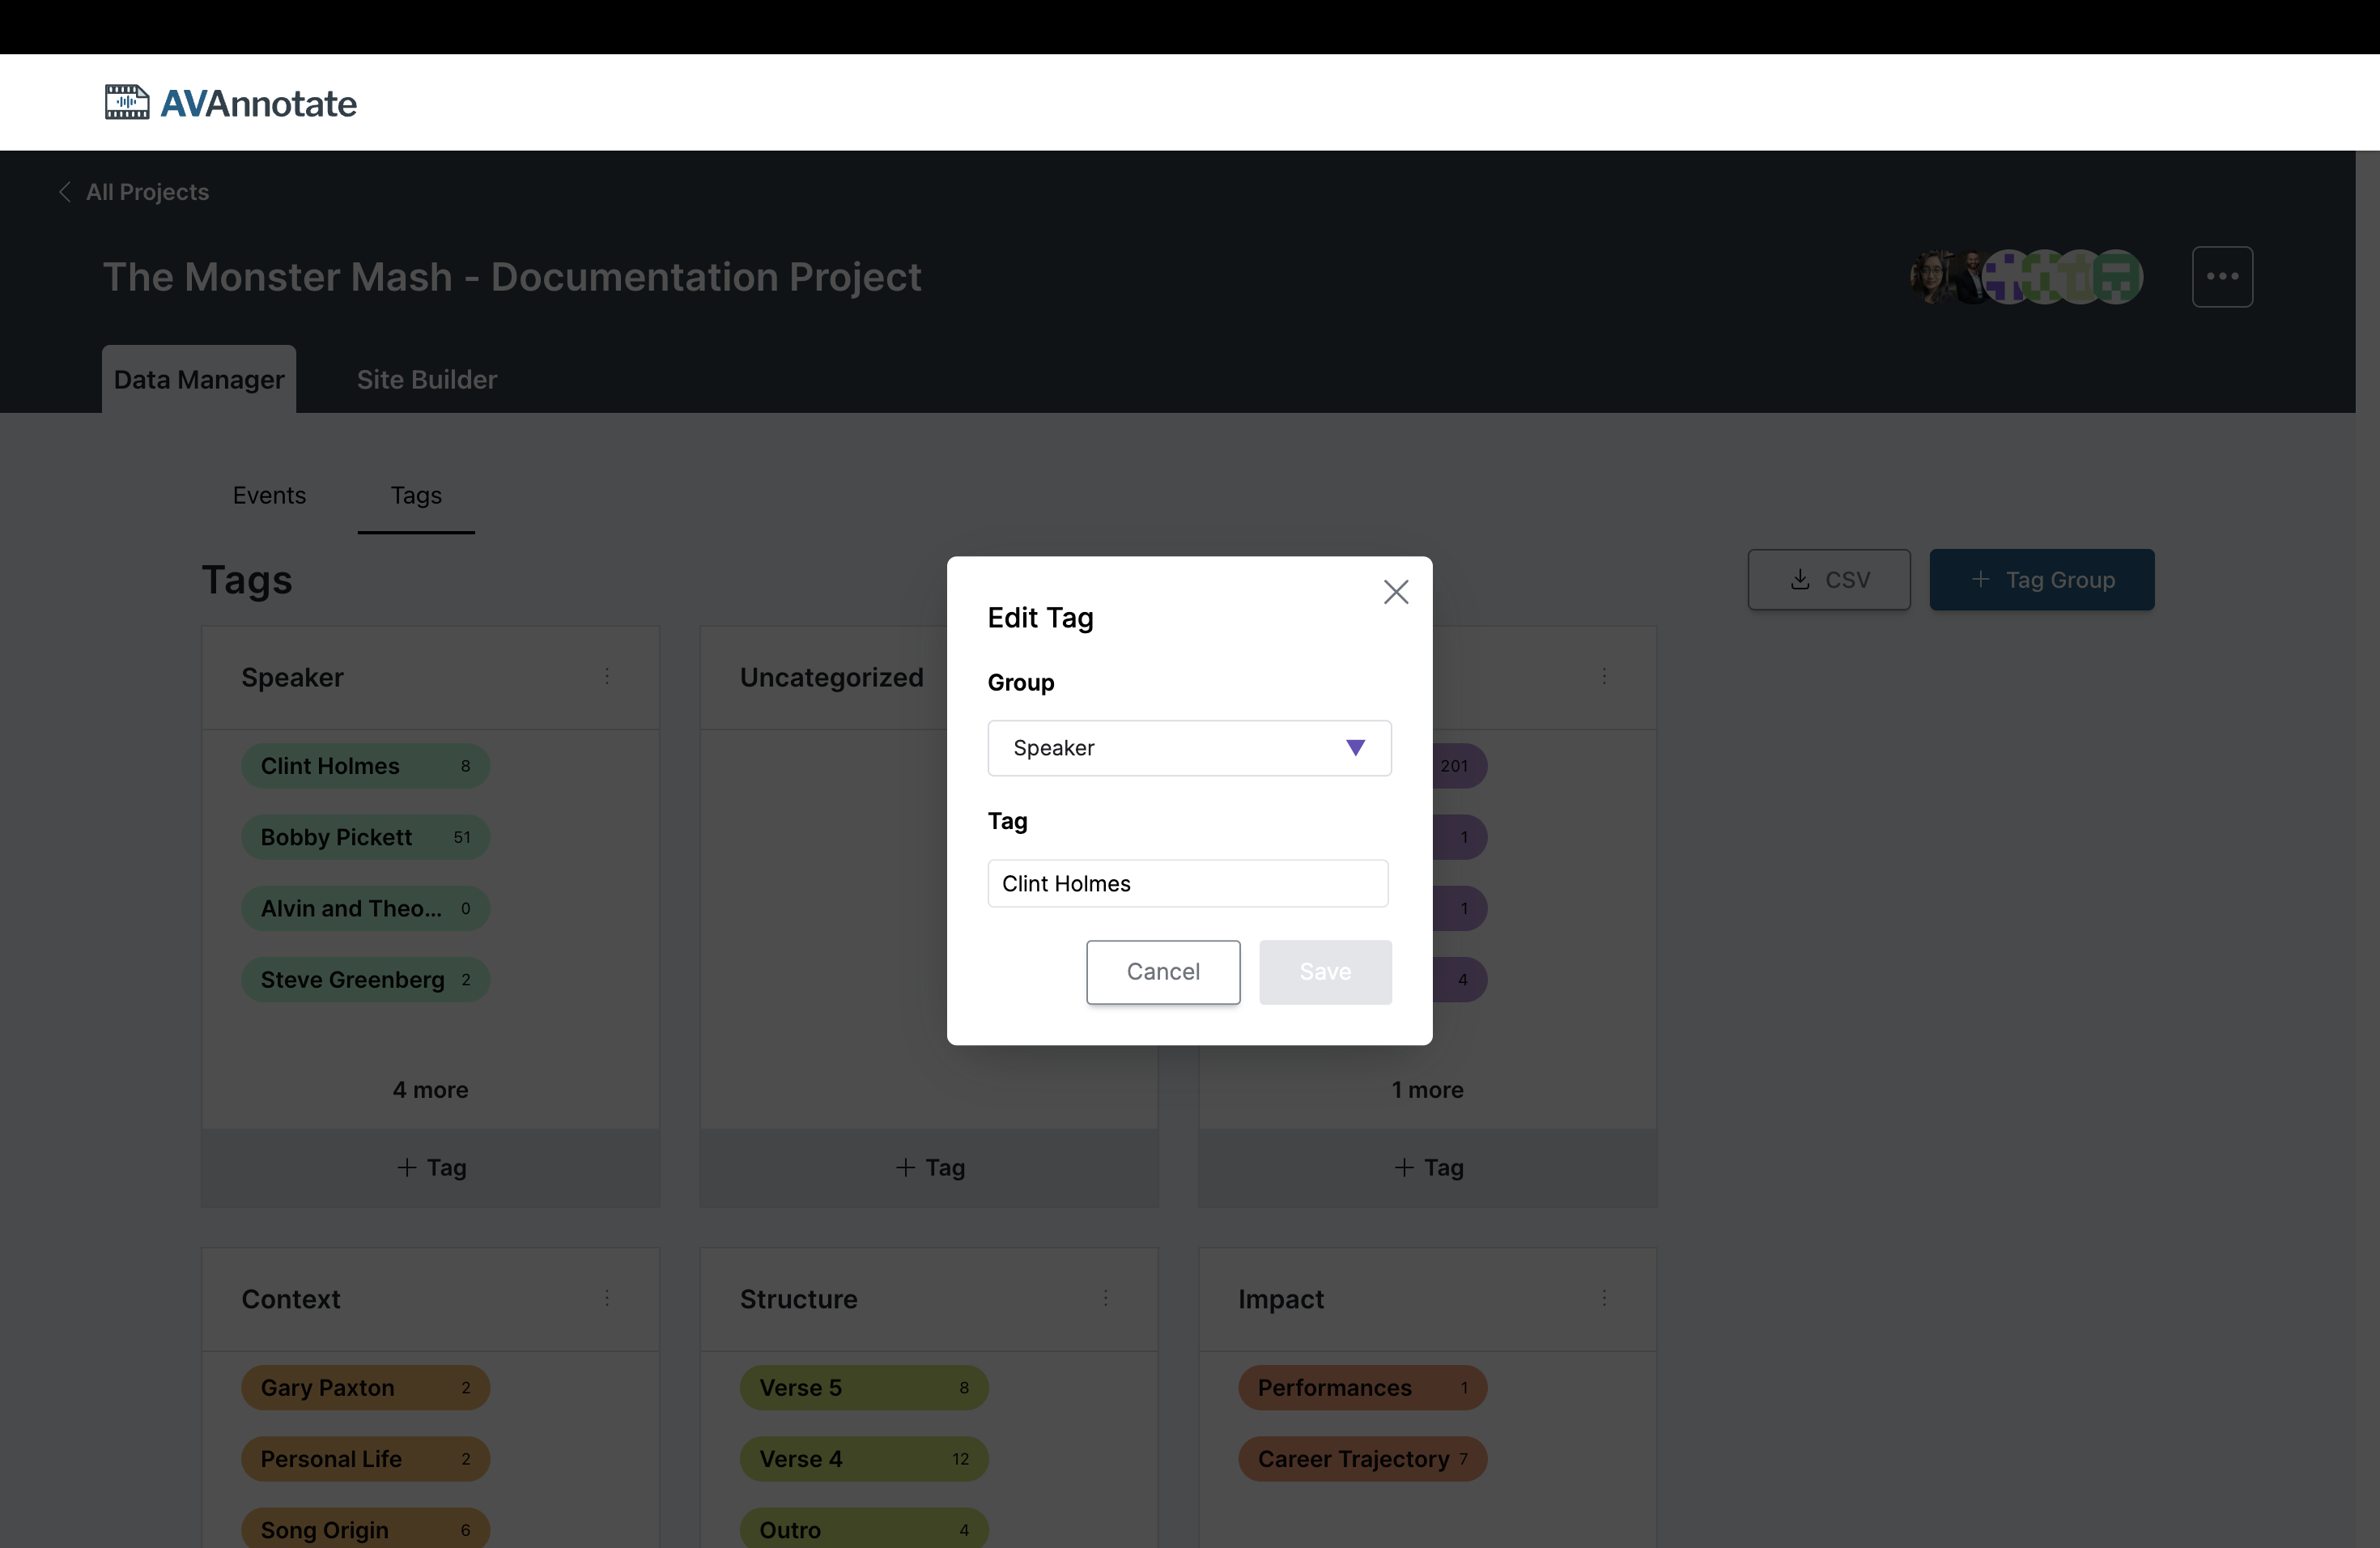Click the first project member avatar

pyautogui.click(x=1930, y=277)
